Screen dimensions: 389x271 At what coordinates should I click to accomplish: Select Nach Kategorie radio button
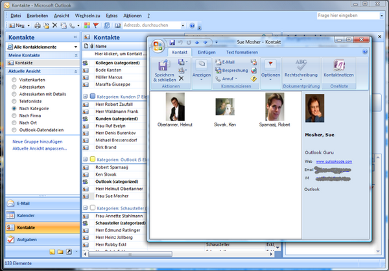coord(14,108)
